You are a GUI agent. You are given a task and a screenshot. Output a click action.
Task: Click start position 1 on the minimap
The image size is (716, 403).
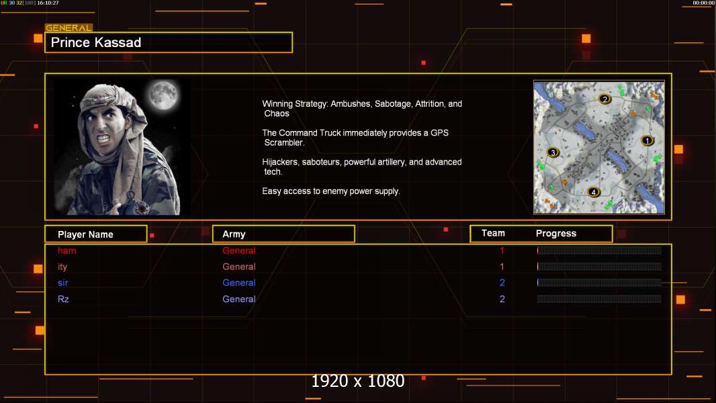coord(647,140)
